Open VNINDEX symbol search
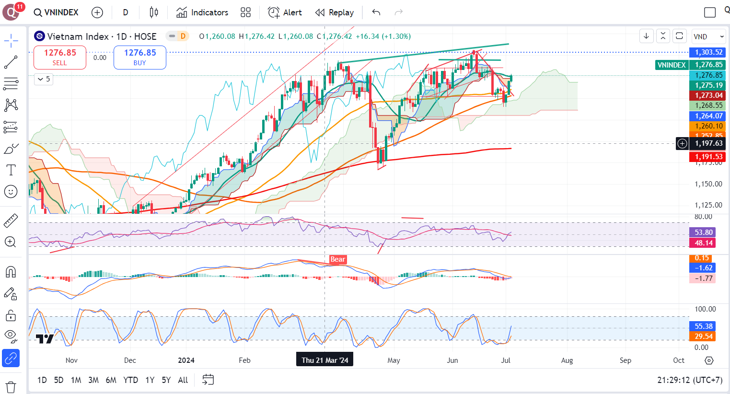 57,12
